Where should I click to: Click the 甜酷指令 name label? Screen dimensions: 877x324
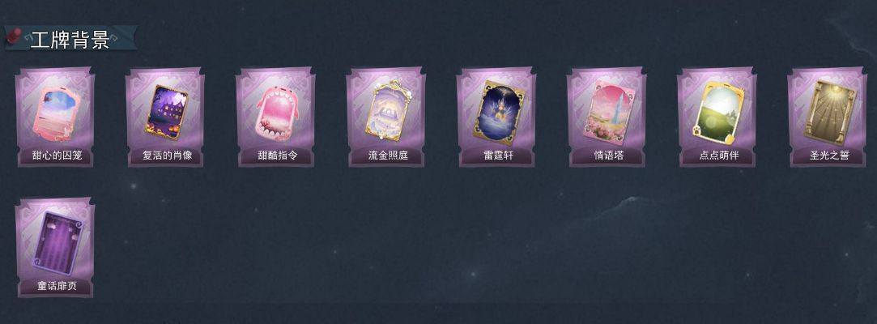(278, 156)
